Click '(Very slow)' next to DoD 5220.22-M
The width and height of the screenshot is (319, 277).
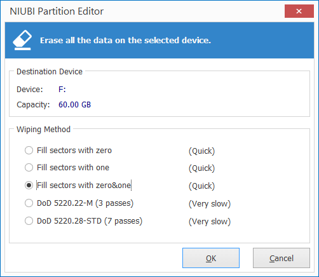210,204
